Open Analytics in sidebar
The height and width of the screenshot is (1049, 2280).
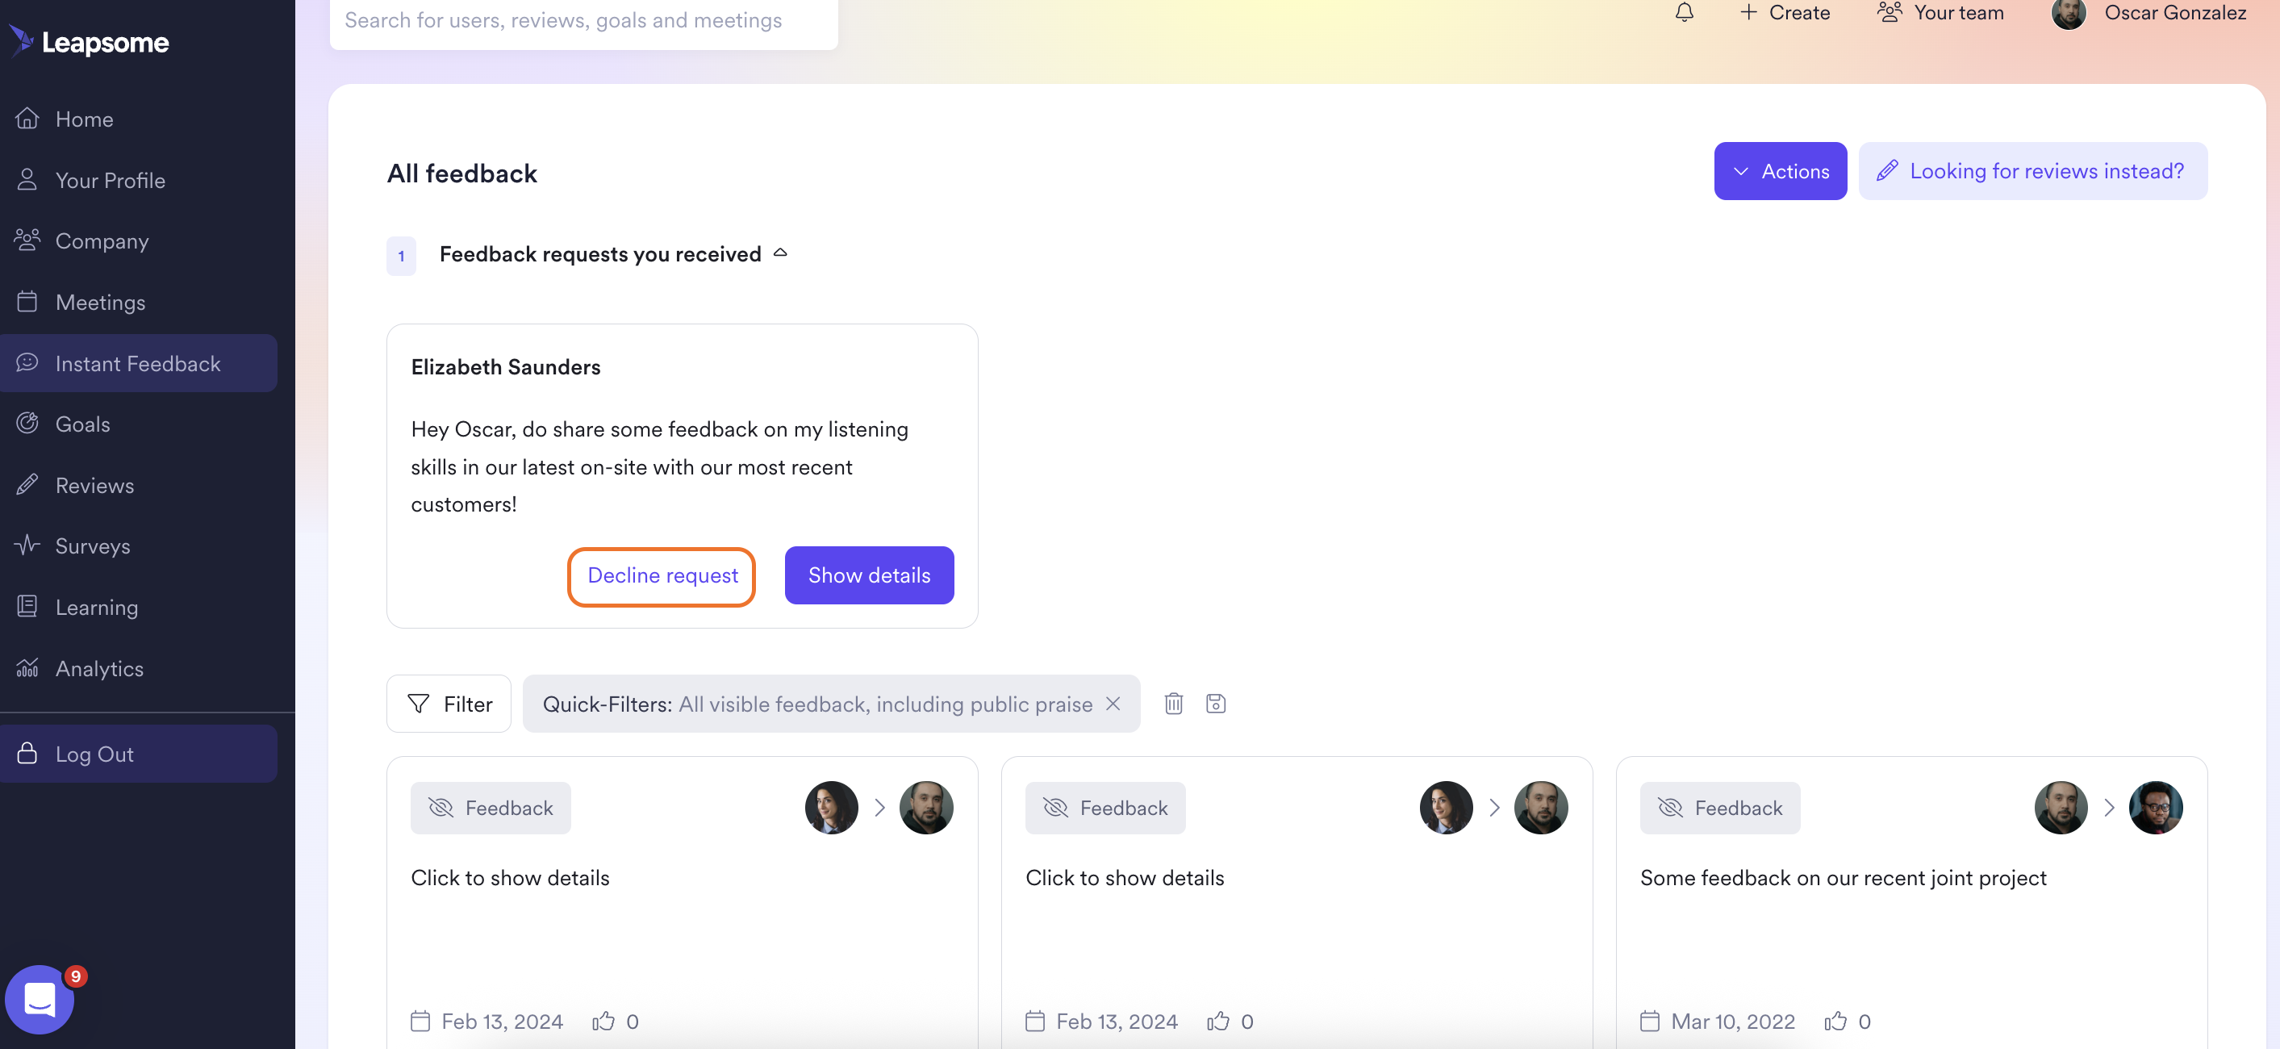[139, 668]
